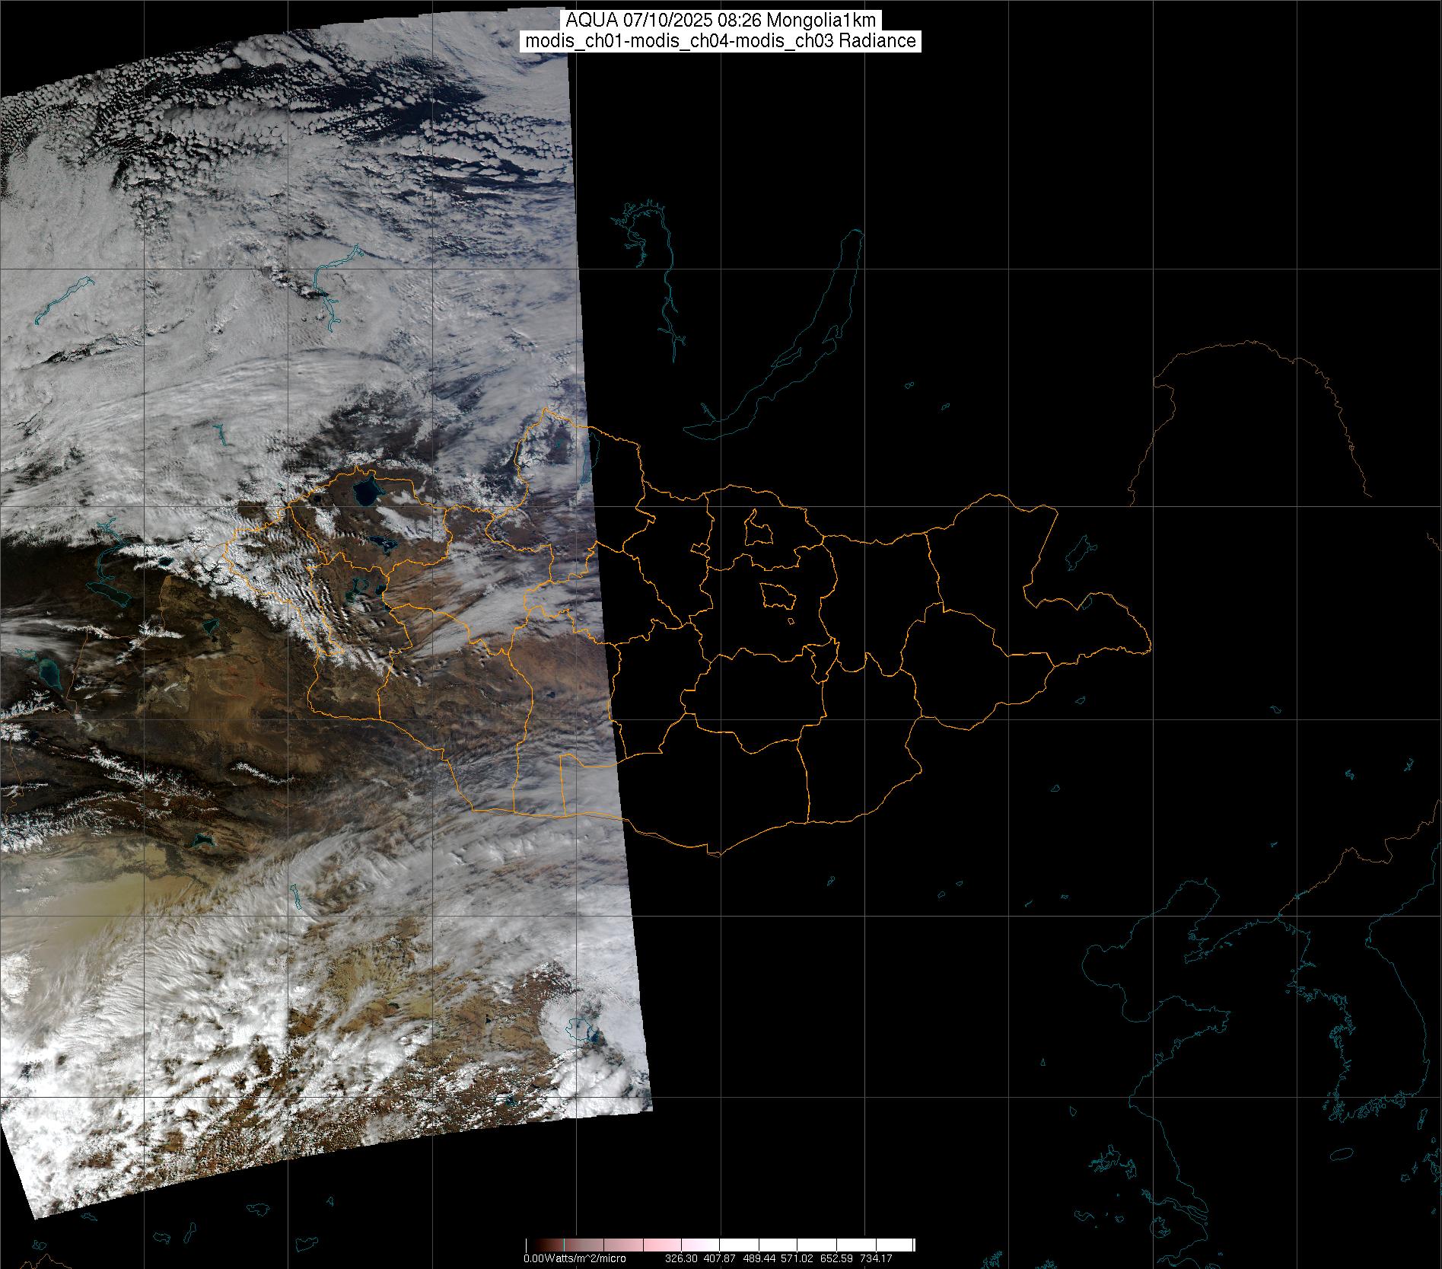Click the modis_ch01-modis_ch04-modis_ch03 Radiance subtitle
1442x1269 pixels.
click(721, 41)
